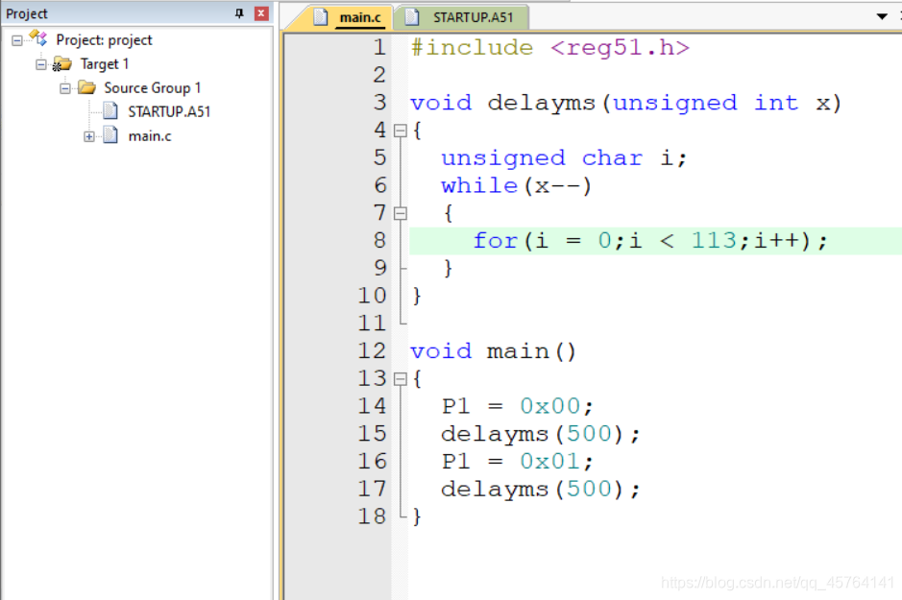Click the Target 1 folder icon
The image size is (902, 600).
(x=61, y=63)
